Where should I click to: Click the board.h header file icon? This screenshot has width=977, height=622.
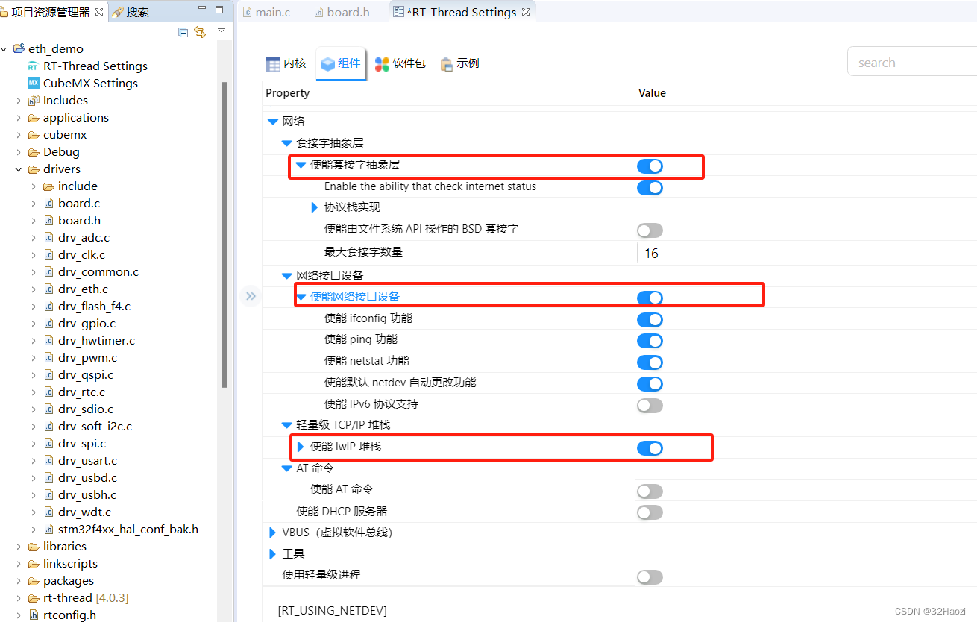pyautogui.click(x=48, y=221)
